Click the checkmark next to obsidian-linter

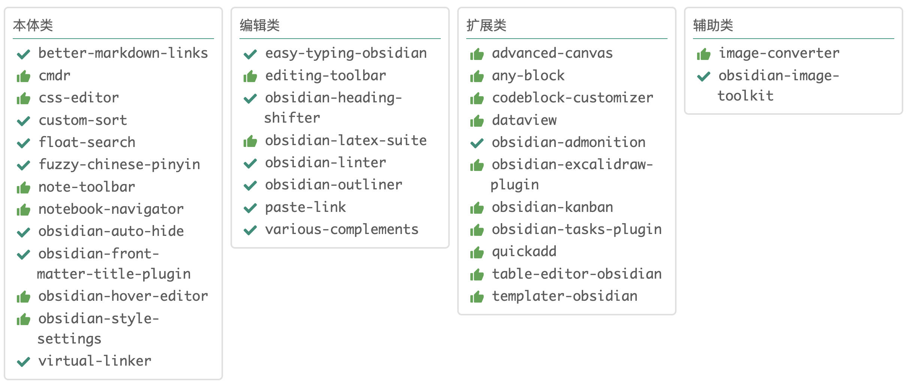(x=250, y=163)
